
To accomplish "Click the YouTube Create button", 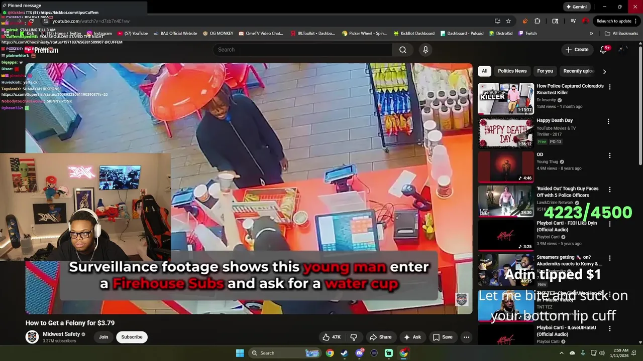I will coord(577,50).
